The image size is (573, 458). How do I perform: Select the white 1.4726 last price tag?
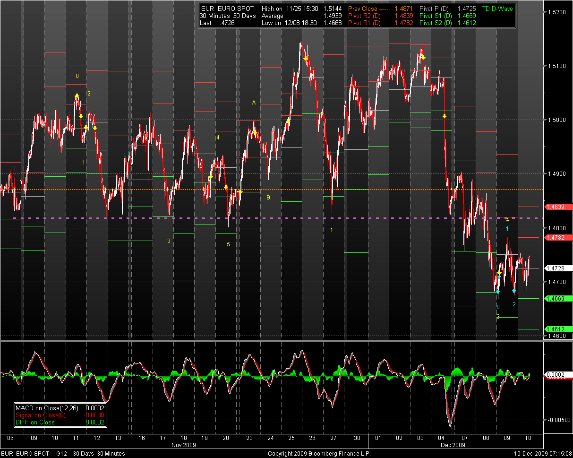(x=558, y=268)
